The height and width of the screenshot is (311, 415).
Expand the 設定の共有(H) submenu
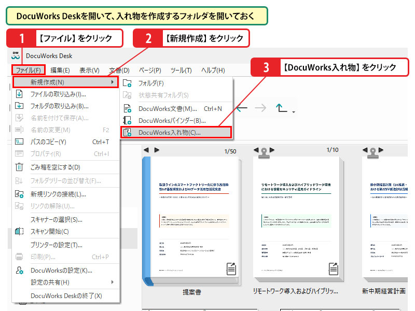tap(66, 282)
